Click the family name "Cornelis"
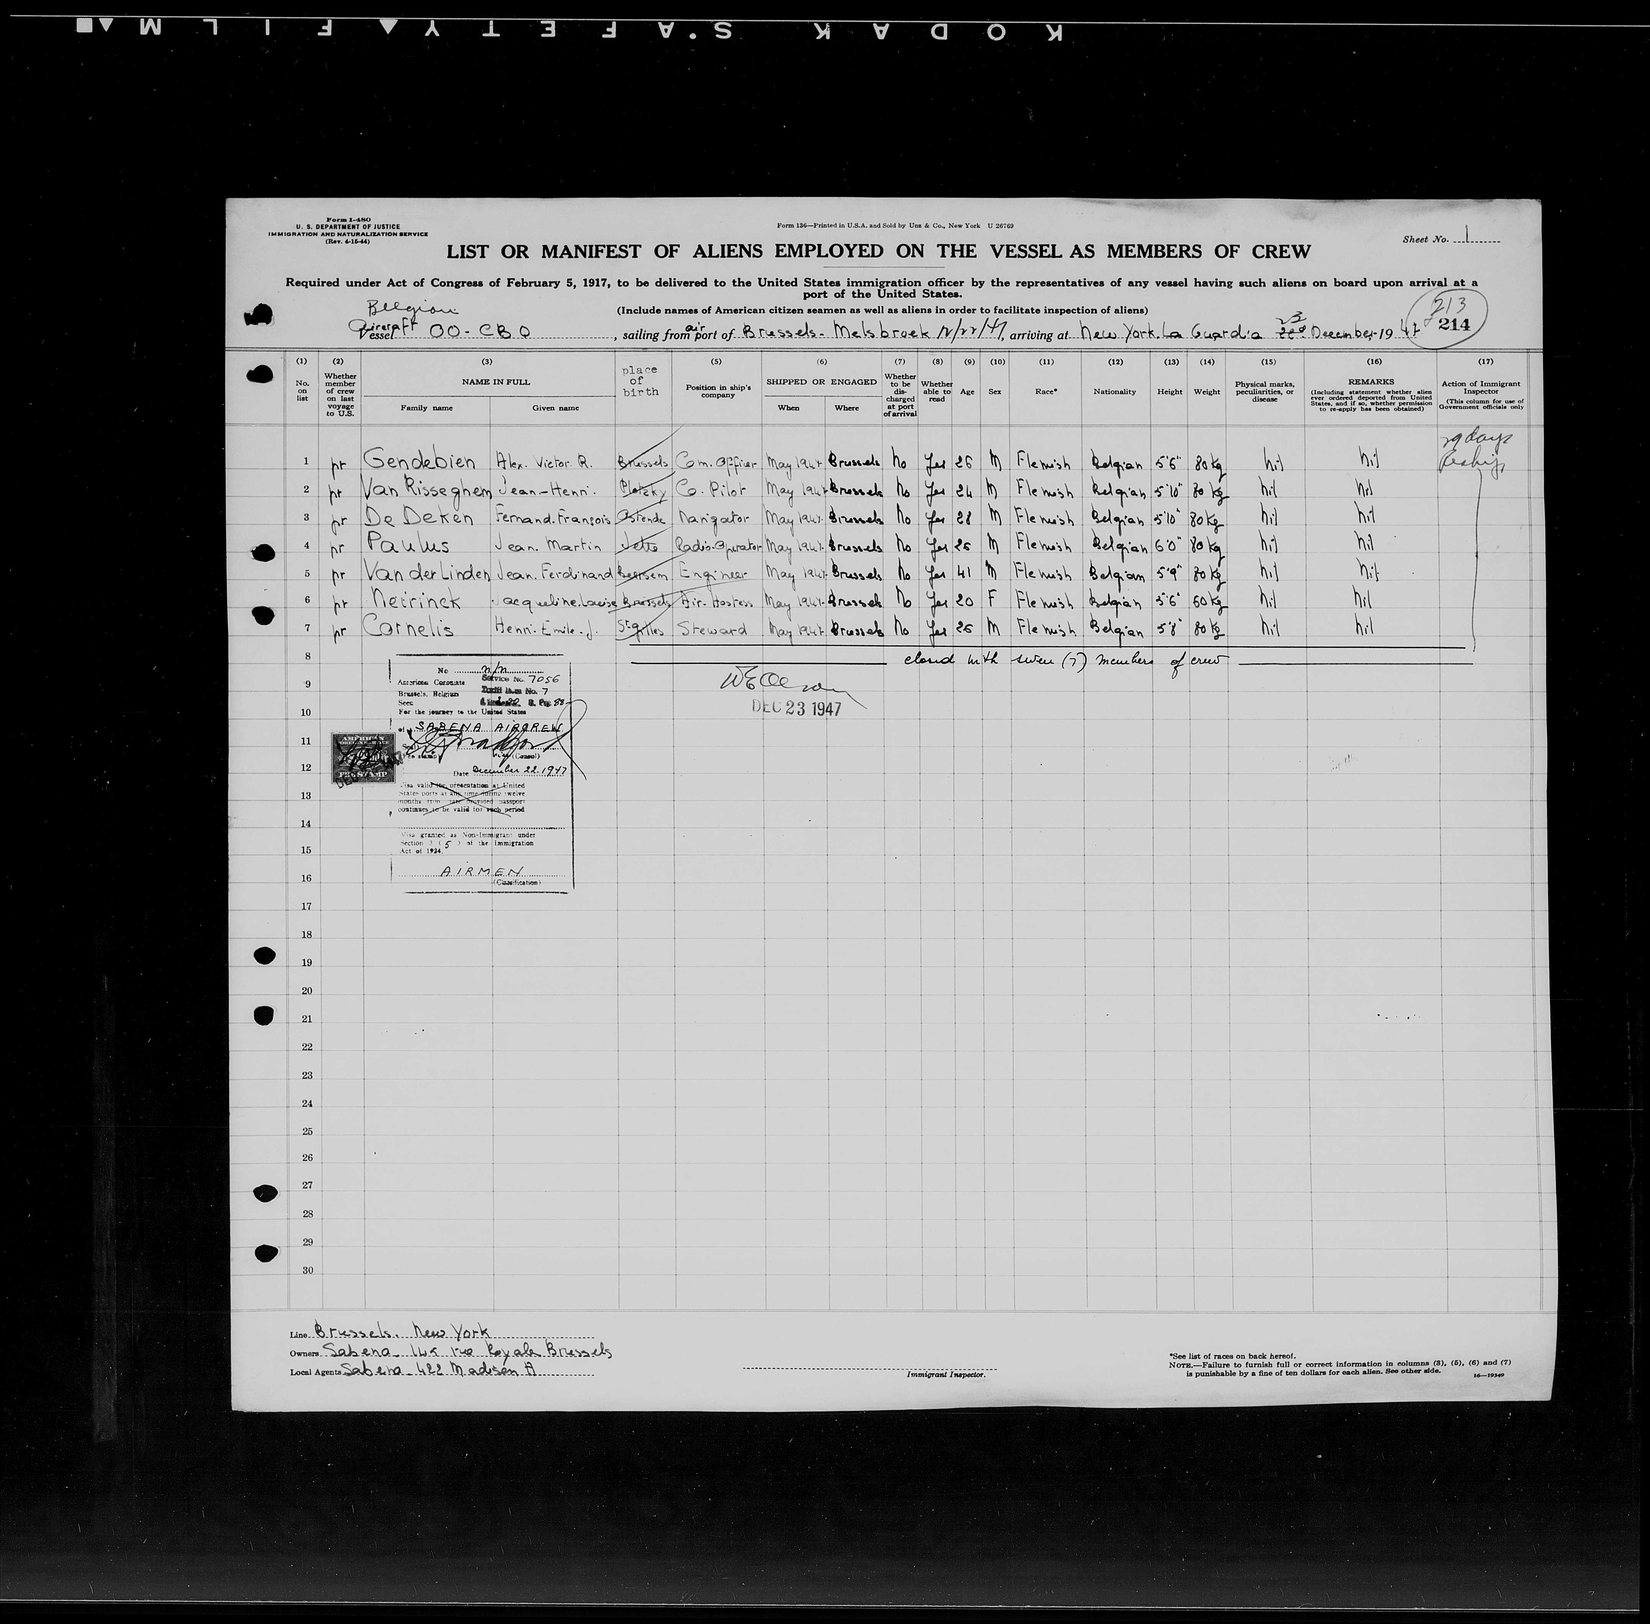 point(407,630)
